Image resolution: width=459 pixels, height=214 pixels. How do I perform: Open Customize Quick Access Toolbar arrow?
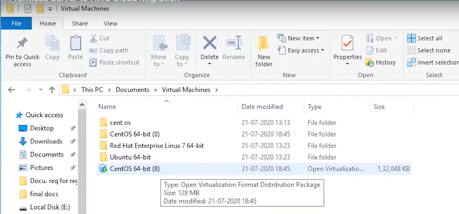(50, 9)
